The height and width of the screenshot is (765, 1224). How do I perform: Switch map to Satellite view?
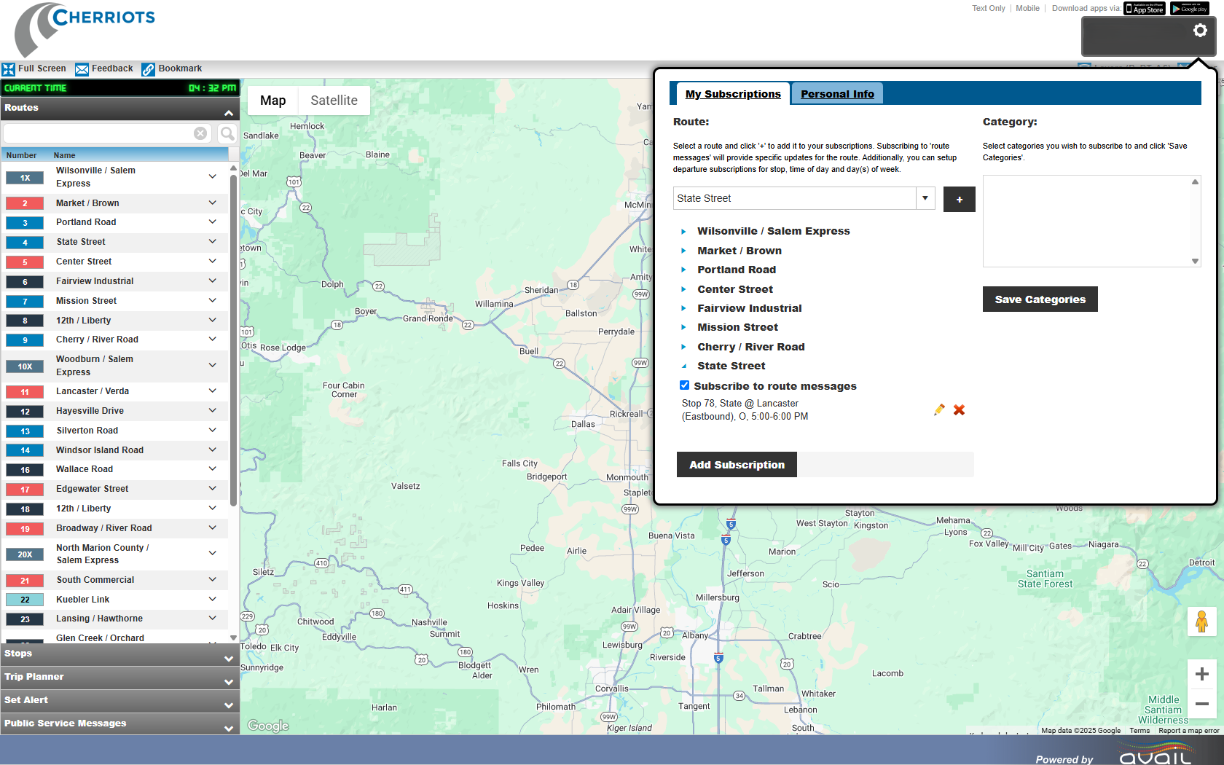tap(334, 101)
